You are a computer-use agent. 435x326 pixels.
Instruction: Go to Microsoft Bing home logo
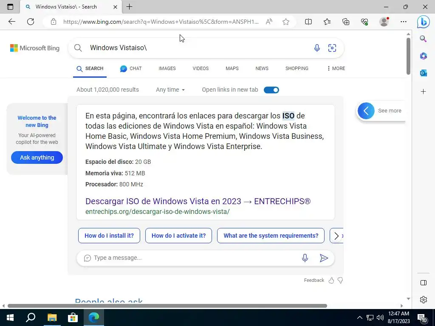(x=35, y=48)
